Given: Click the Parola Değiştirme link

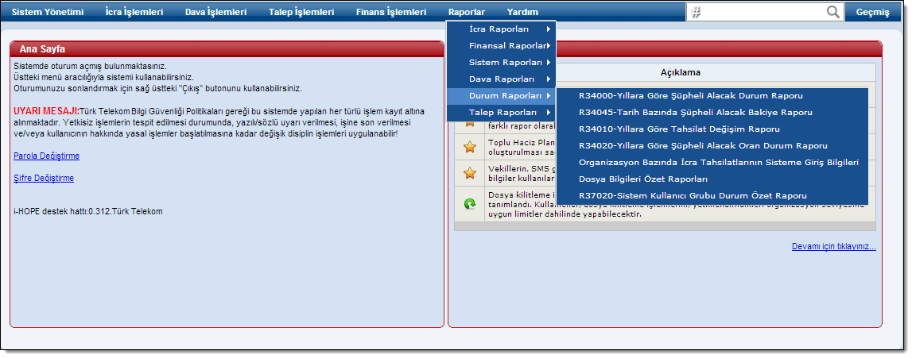Looking at the screenshot, I should [47, 156].
